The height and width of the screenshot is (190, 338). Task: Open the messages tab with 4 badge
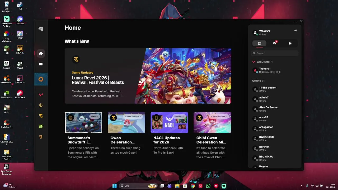point(275,43)
